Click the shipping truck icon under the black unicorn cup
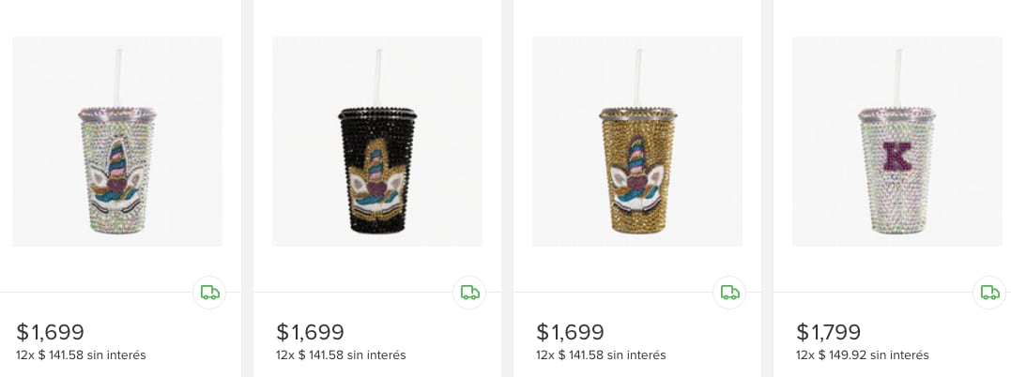Screen dimensions: 1011x377 coord(470,293)
